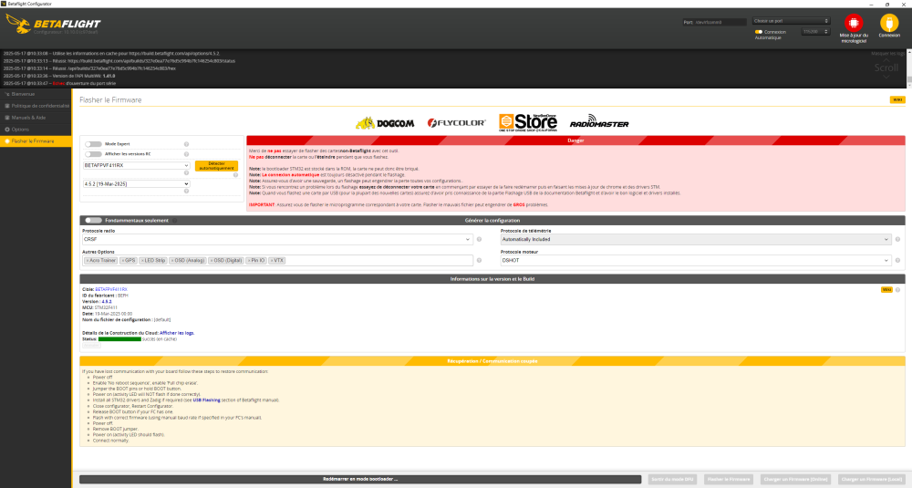Open the 4.5.2 firmware version dropdown

tap(136, 184)
